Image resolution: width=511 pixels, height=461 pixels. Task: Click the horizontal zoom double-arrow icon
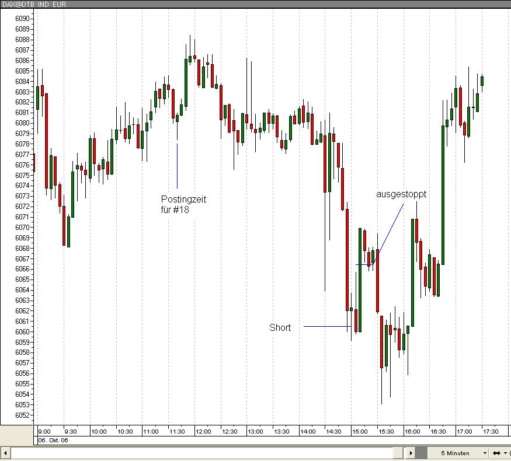(x=496, y=453)
